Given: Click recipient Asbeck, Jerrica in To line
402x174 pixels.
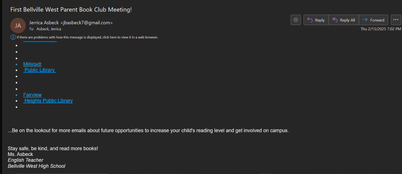Looking at the screenshot, I should tap(49, 29).
